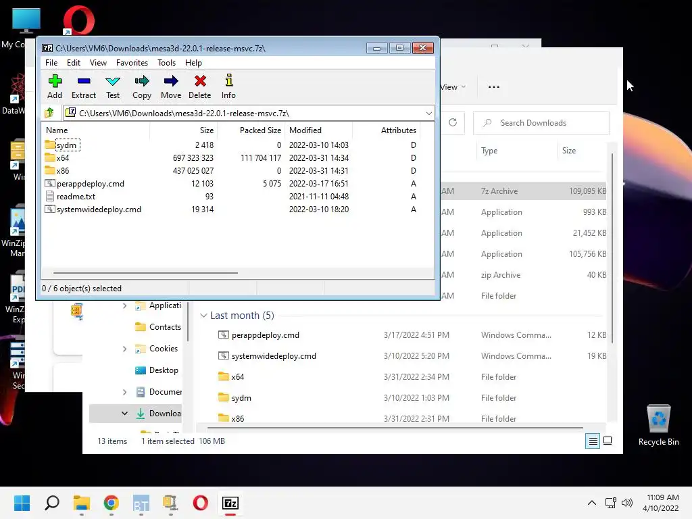This screenshot has width=692, height=519.
Task: Open the Favorites menu
Action: click(x=132, y=63)
